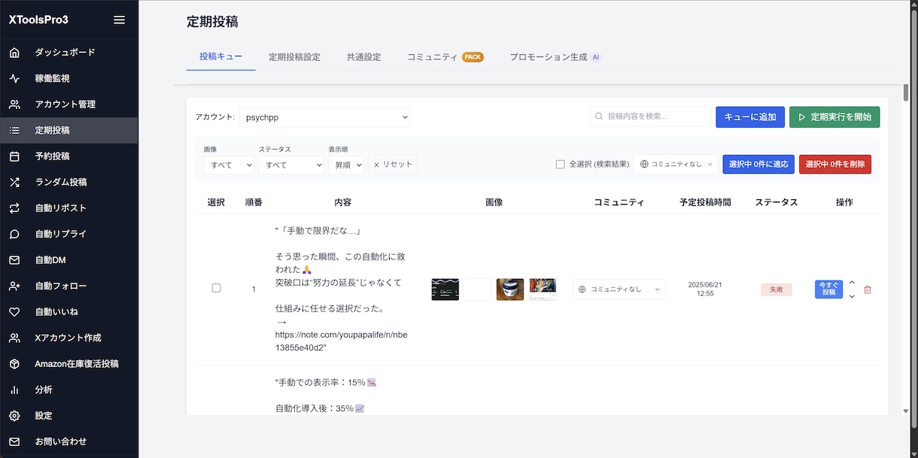Click the note.com link text in post 1

tap(342, 341)
